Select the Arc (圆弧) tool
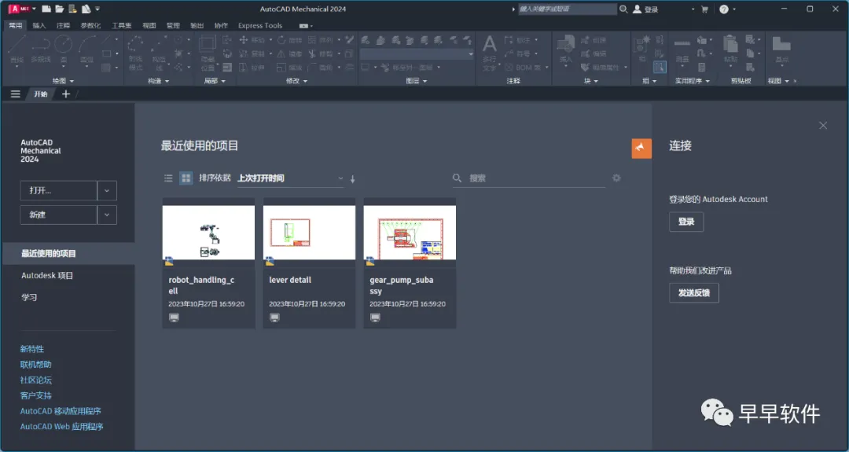The image size is (849, 452). 86,50
